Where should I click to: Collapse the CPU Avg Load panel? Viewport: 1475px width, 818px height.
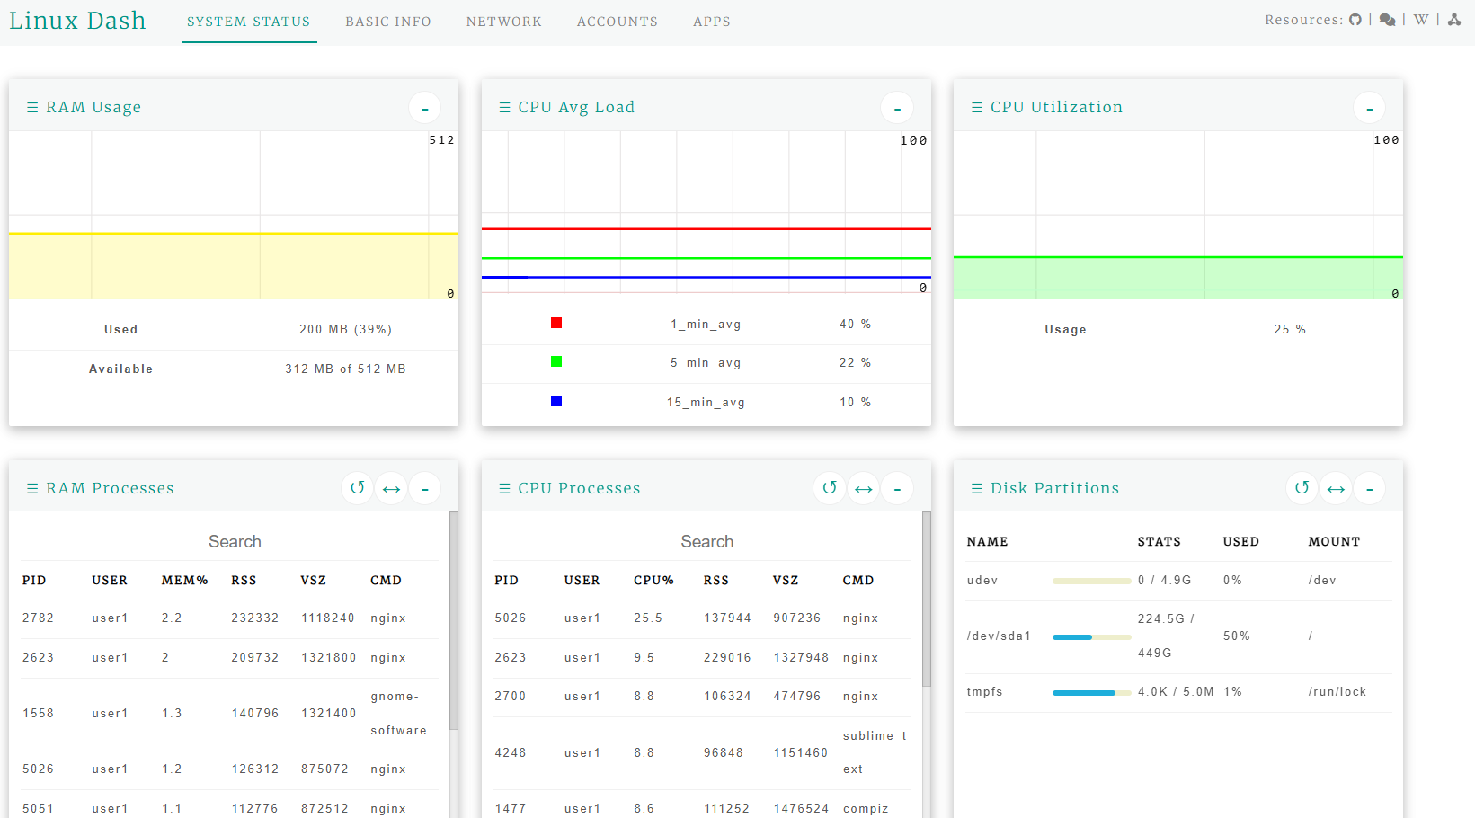tap(897, 108)
